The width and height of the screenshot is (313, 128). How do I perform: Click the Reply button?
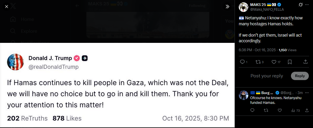300,76
